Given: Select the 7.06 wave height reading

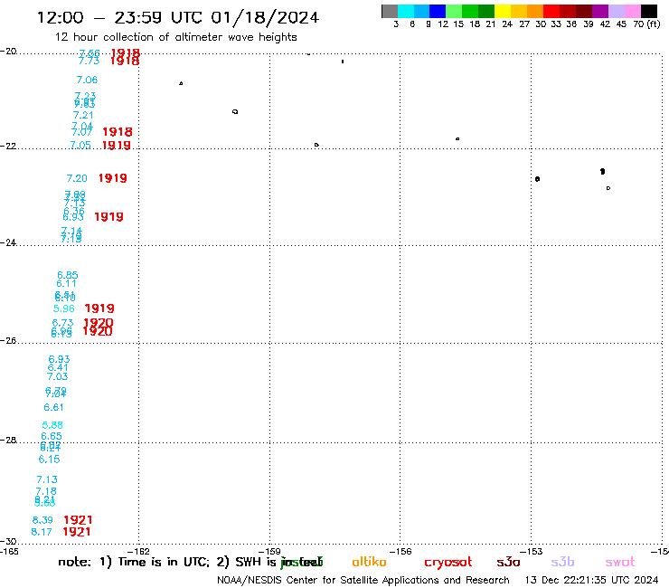Looking at the screenshot, I should click(x=87, y=80).
